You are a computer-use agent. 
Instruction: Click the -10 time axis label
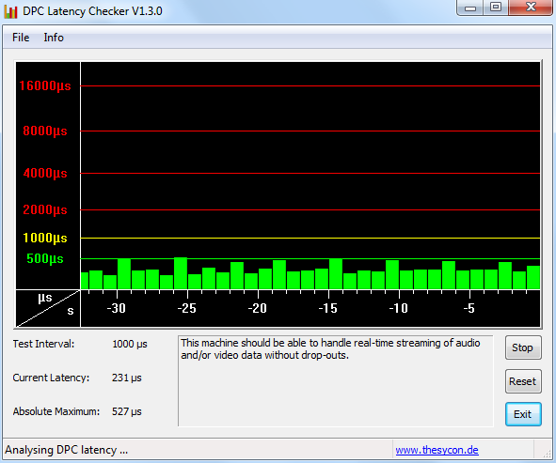click(x=399, y=308)
